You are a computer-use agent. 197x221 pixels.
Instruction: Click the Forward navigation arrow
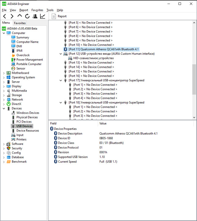point(12,16)
